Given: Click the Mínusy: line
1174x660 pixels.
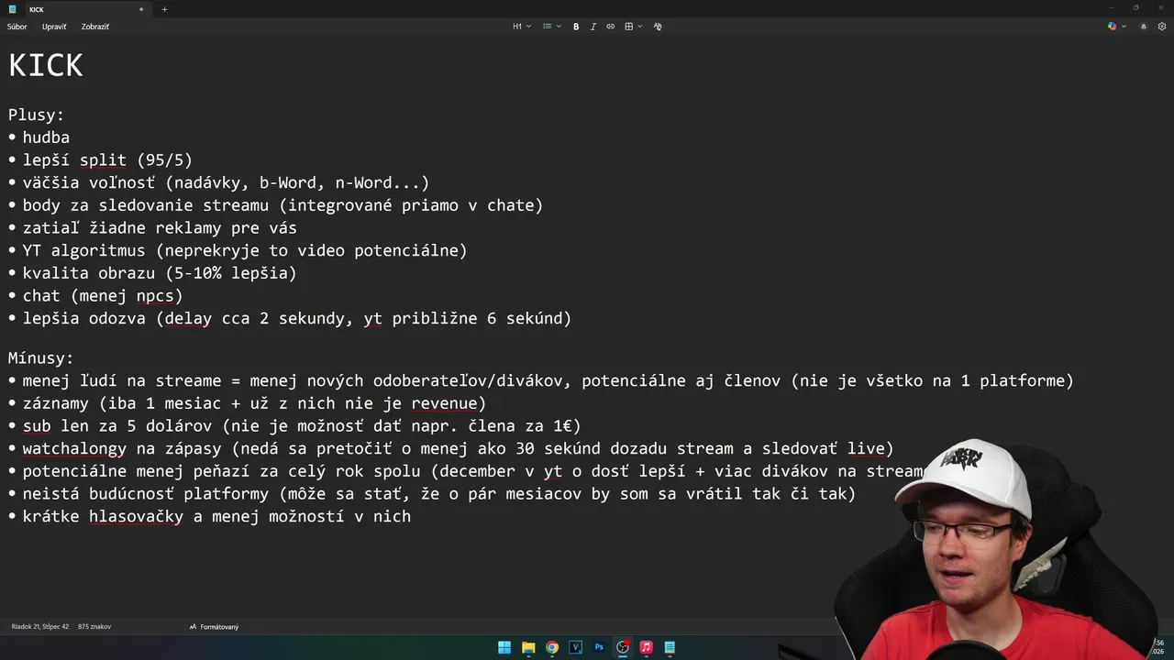Looking at the screenshot, I should pos(41,358).
